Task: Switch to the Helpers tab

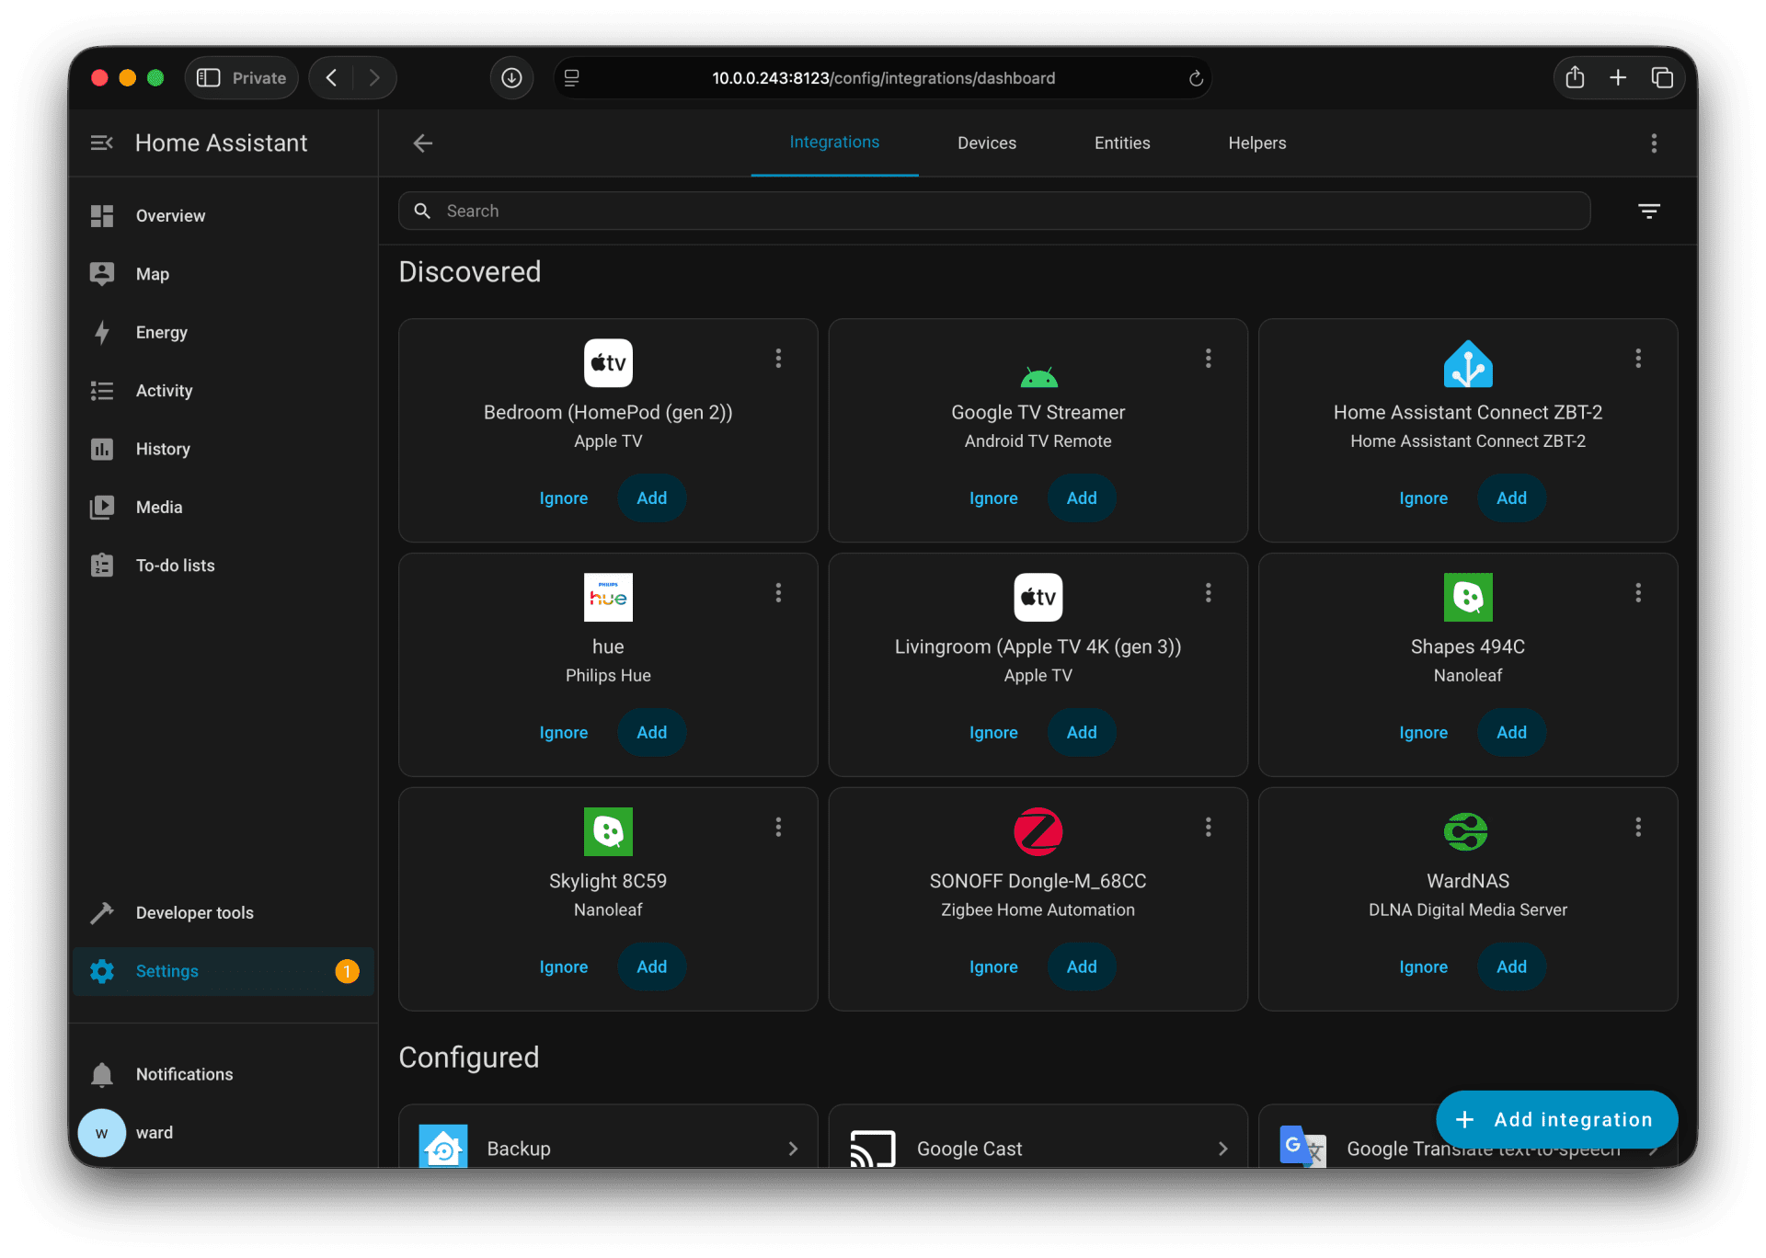Action: (x=1256, y=143)
